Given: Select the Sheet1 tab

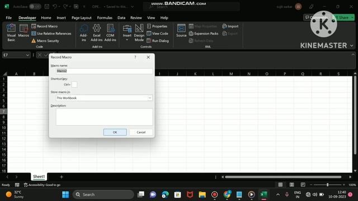Looking at the screenshot, I should pyautogui.click(x=39, y=176).
